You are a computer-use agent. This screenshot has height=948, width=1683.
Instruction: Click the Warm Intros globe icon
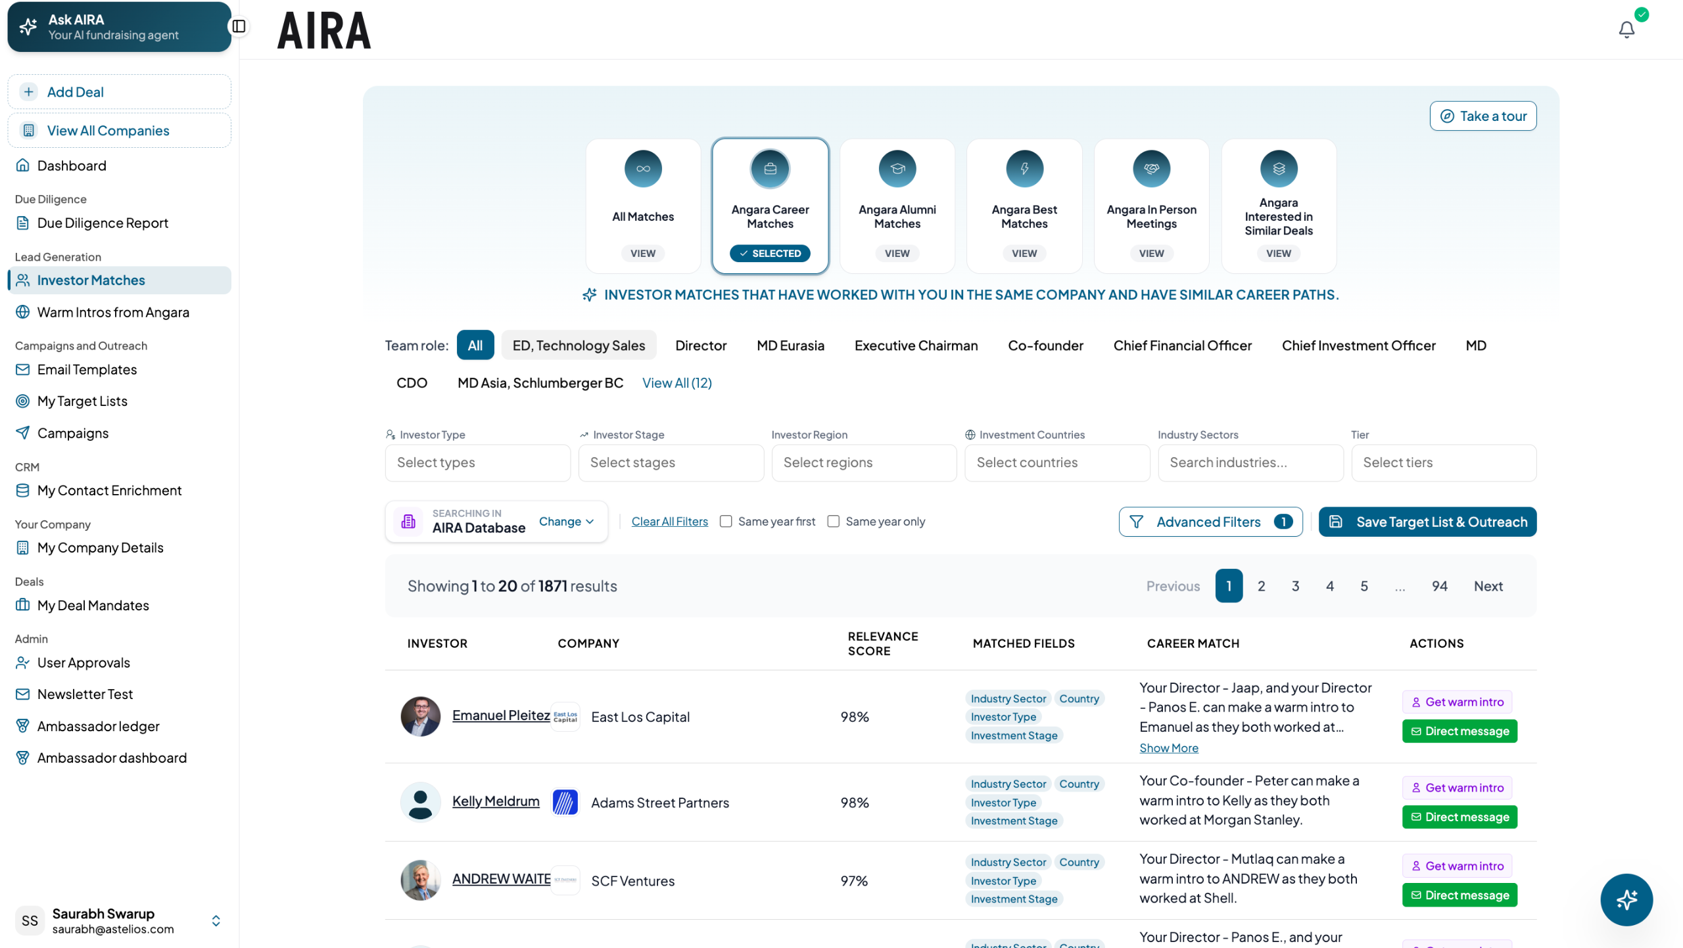(23, 312)
